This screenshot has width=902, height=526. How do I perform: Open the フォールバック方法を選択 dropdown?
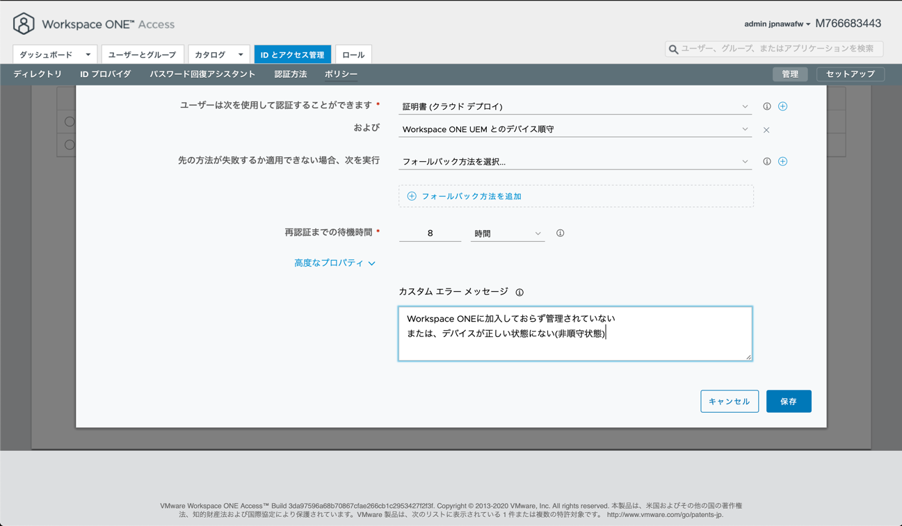[574, 161]
